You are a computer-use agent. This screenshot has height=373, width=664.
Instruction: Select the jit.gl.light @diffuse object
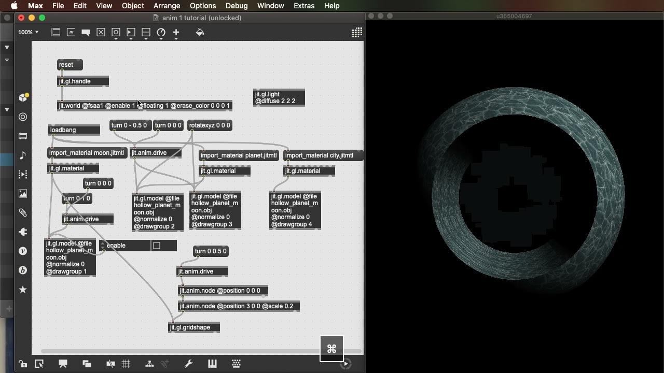pos(279,97)
